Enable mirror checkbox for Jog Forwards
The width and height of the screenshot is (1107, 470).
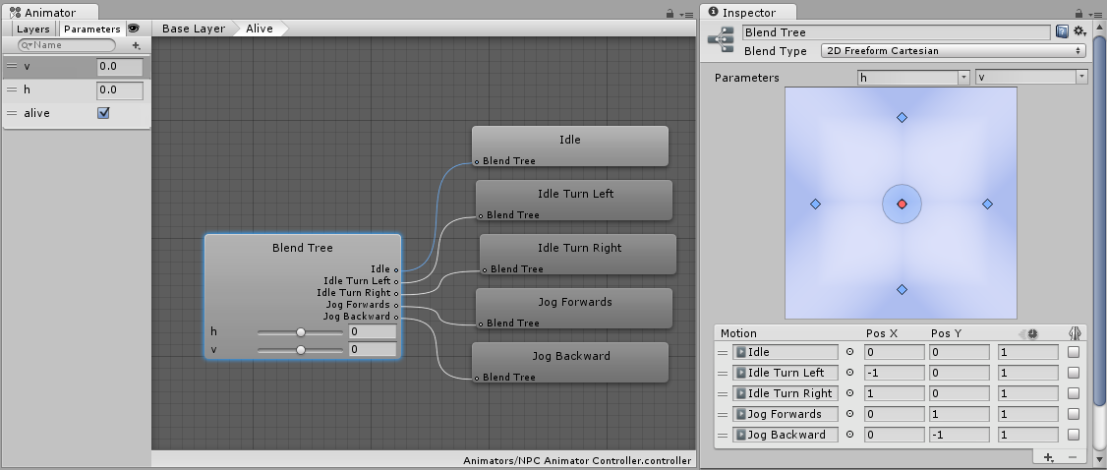point(1074,414)
